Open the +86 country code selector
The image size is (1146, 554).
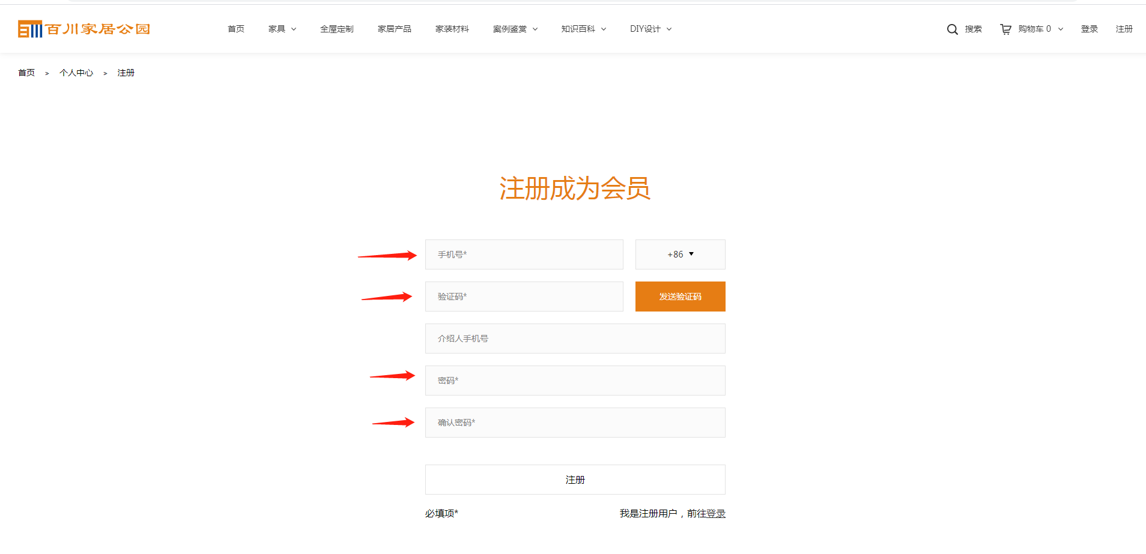[x=680, y=254]
